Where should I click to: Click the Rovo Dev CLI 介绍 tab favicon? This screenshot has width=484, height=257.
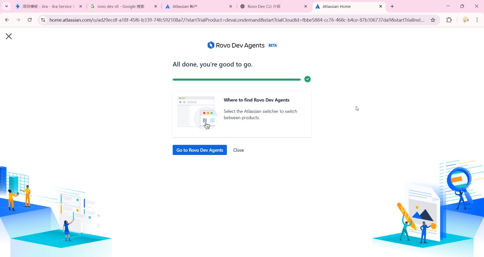tap(243, 6)
